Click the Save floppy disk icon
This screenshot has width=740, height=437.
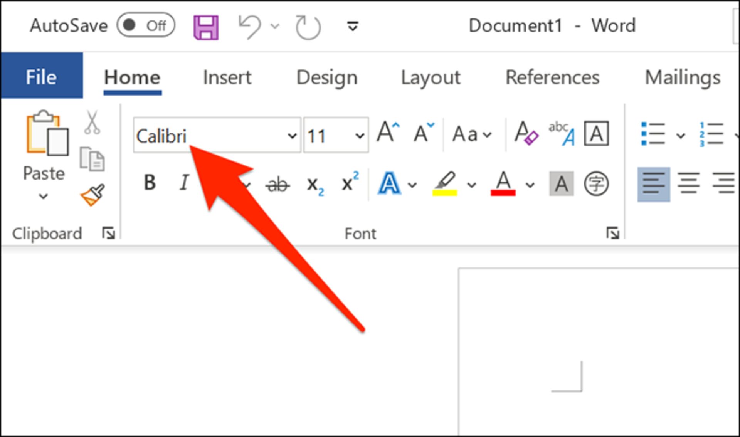click(x=206, y=27)
